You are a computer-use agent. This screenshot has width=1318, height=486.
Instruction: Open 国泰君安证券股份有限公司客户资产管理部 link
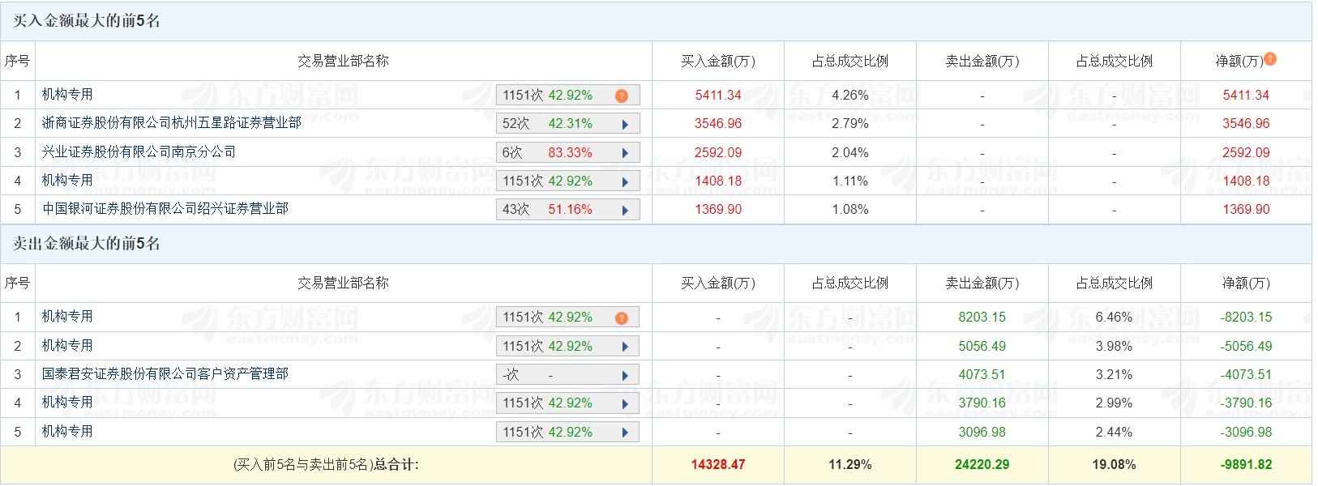click(165, 373)
